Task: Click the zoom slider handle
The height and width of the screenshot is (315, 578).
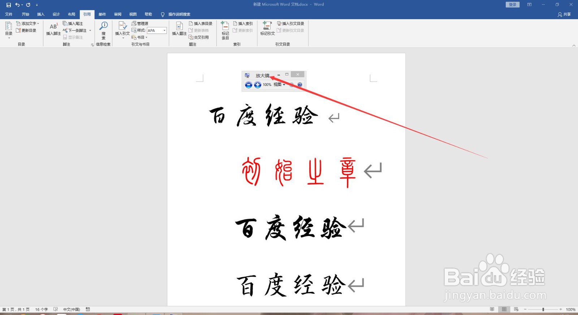Action: point(543,310)
